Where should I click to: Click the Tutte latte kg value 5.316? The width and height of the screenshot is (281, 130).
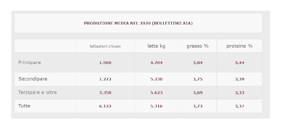click(156, 106)
